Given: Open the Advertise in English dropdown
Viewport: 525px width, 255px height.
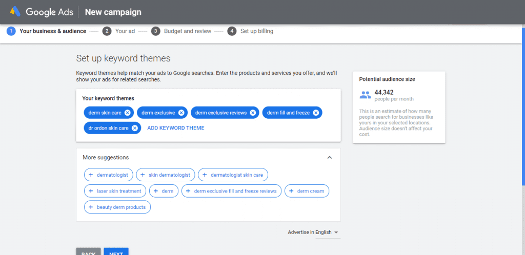Looking at the screenshot, I should (x=313, y=232).
